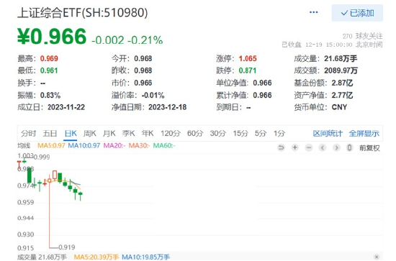Select the 日K chart tab

[x=71, y=133]
